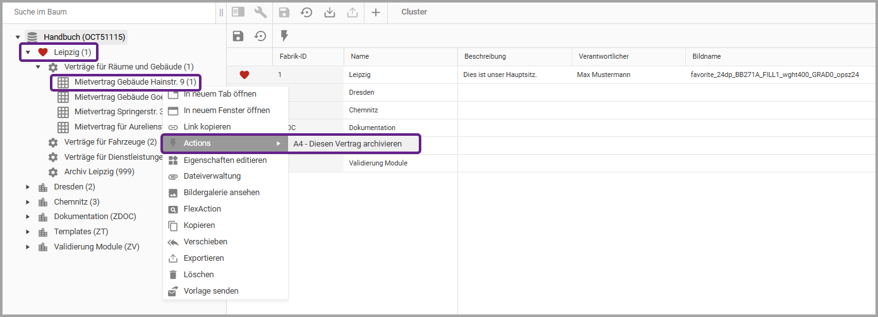Viewport: 878px width, 317px height.
Task: Click the wrench settings icon in top toolbar
Action: tap(261, 12)
